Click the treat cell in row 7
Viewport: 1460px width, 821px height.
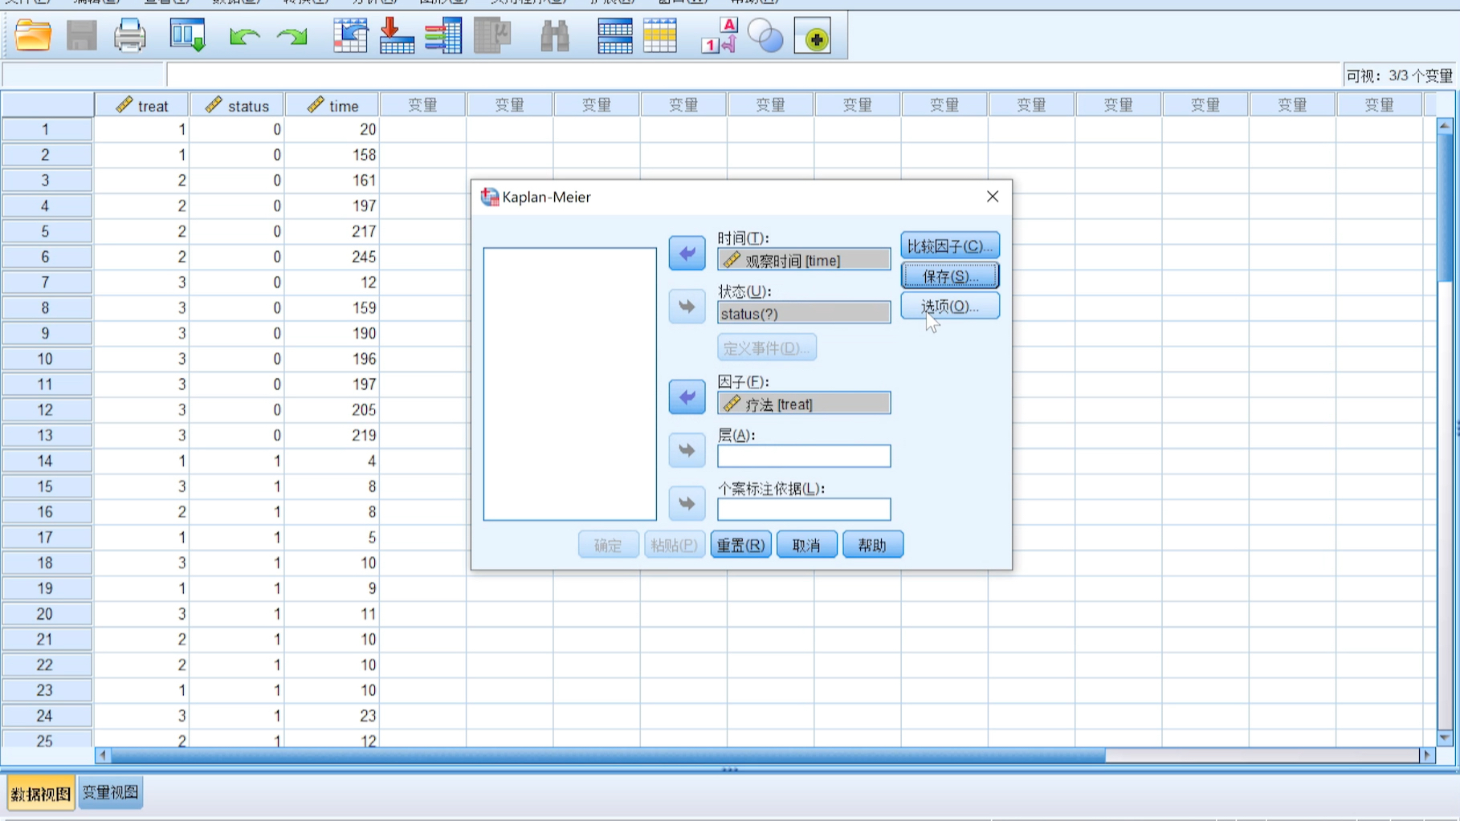click(142, 282)
